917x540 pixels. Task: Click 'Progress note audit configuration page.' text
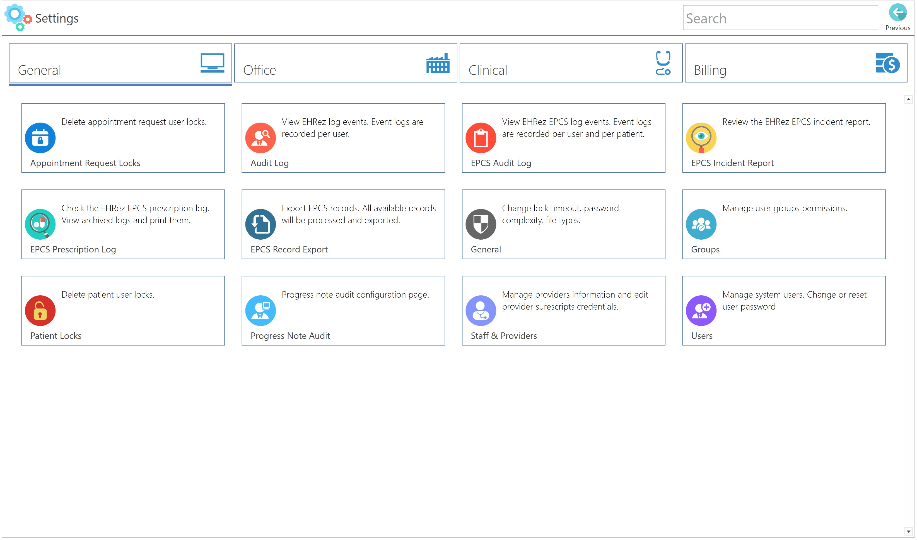[x=355, y=294]
